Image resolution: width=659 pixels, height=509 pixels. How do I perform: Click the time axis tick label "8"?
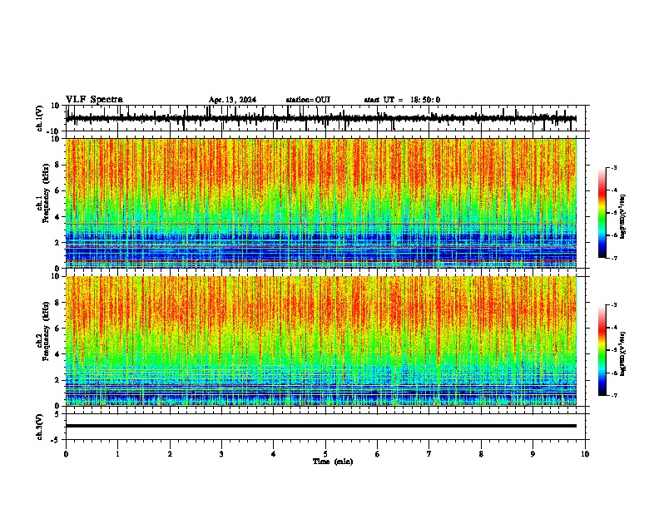(481, 454)
